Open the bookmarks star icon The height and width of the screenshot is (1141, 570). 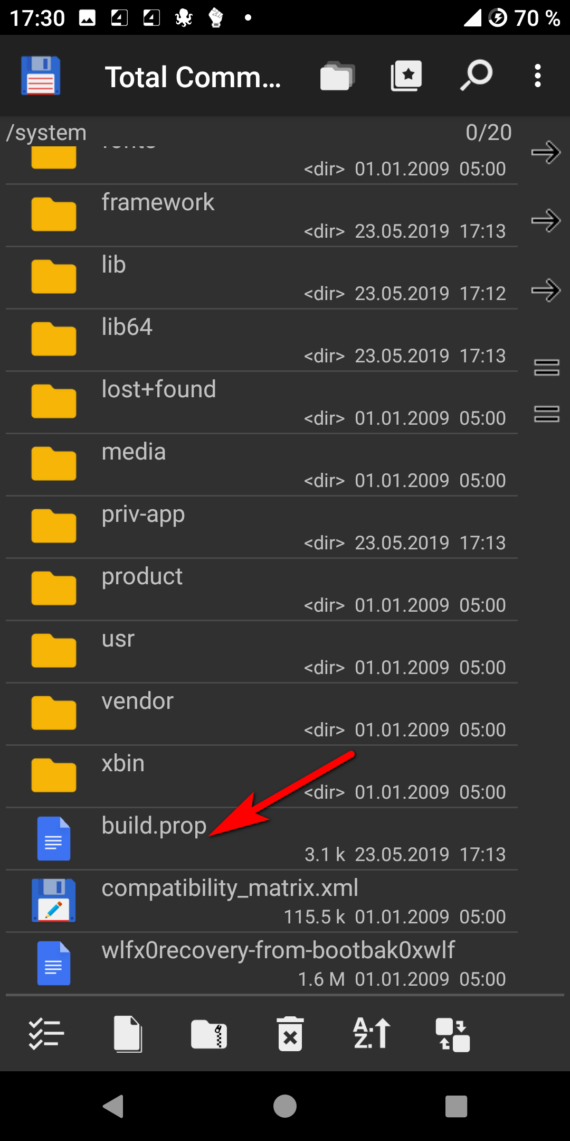point(406,76)
